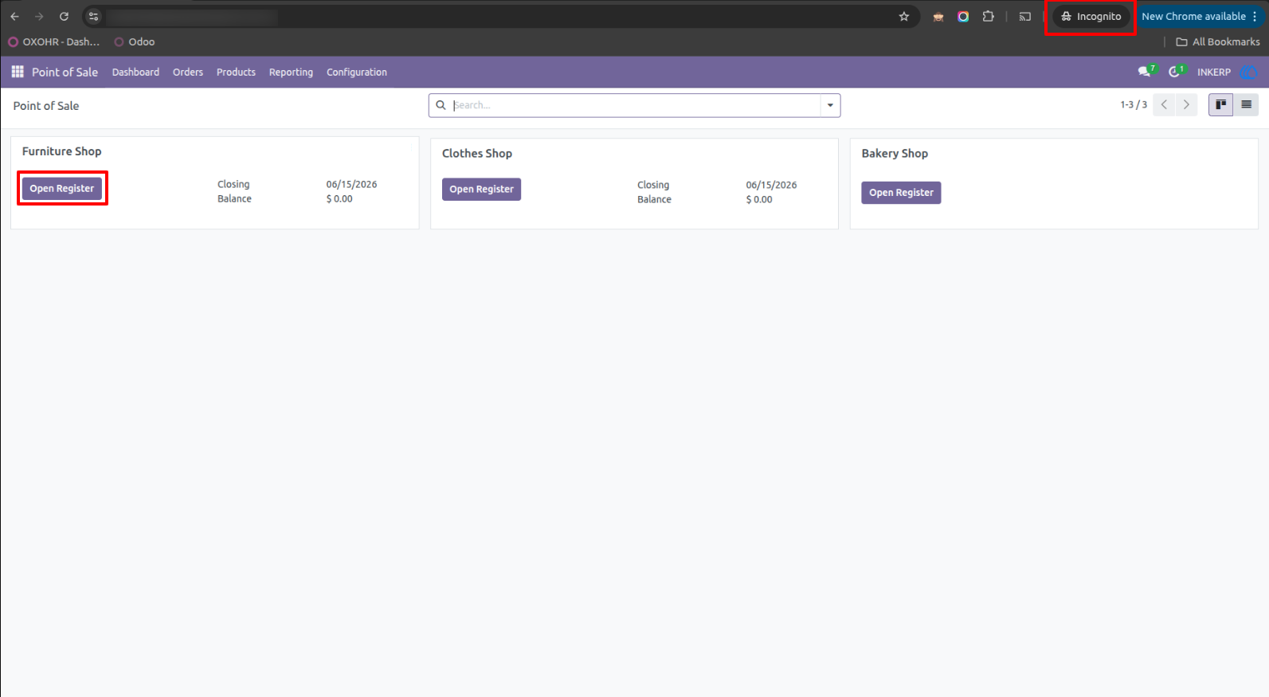Open the Products menu
Image resolution: width=1269 pixels, height=697 pixels.
(x=236, y=72)
